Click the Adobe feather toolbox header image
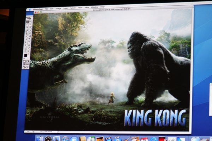Viewport: 212px width, 141px height. tap(29, 18)
